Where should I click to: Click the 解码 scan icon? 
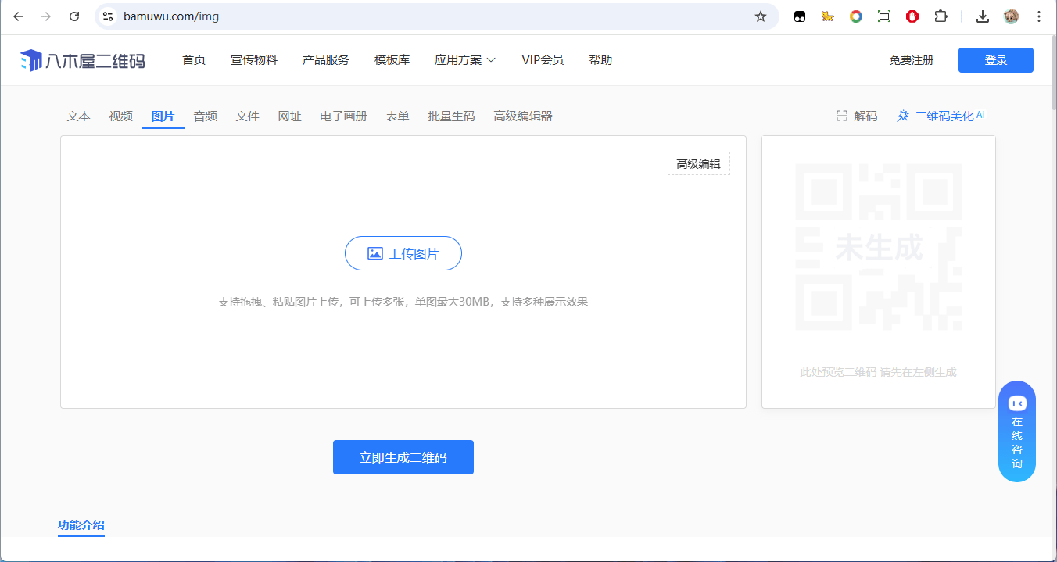pyautogui.click(x=842, y=116)
